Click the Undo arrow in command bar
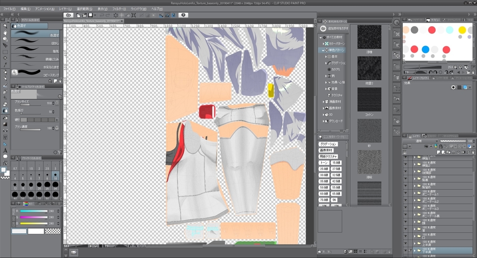This screenshot has height=258, width=477. [101, 15]
